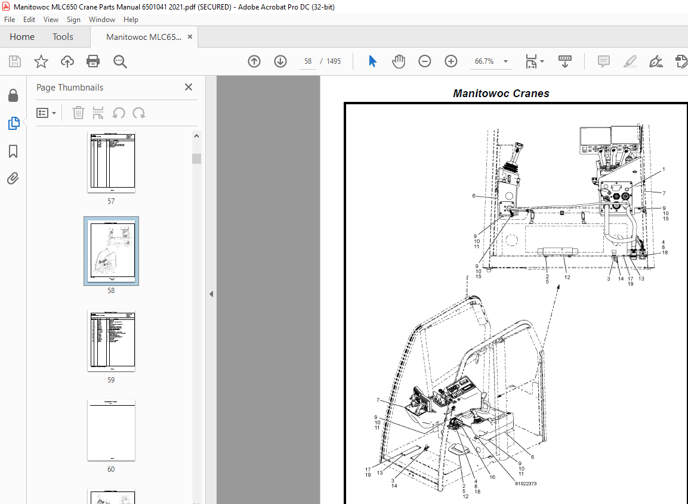Close the Page Thumbnails panel

[189, 87]
